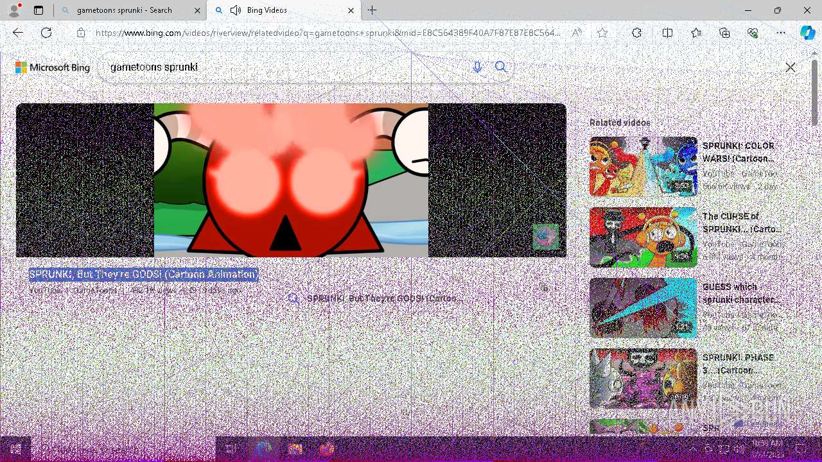
Task: Submit search with magnifier icon
Action: point(501,67)
